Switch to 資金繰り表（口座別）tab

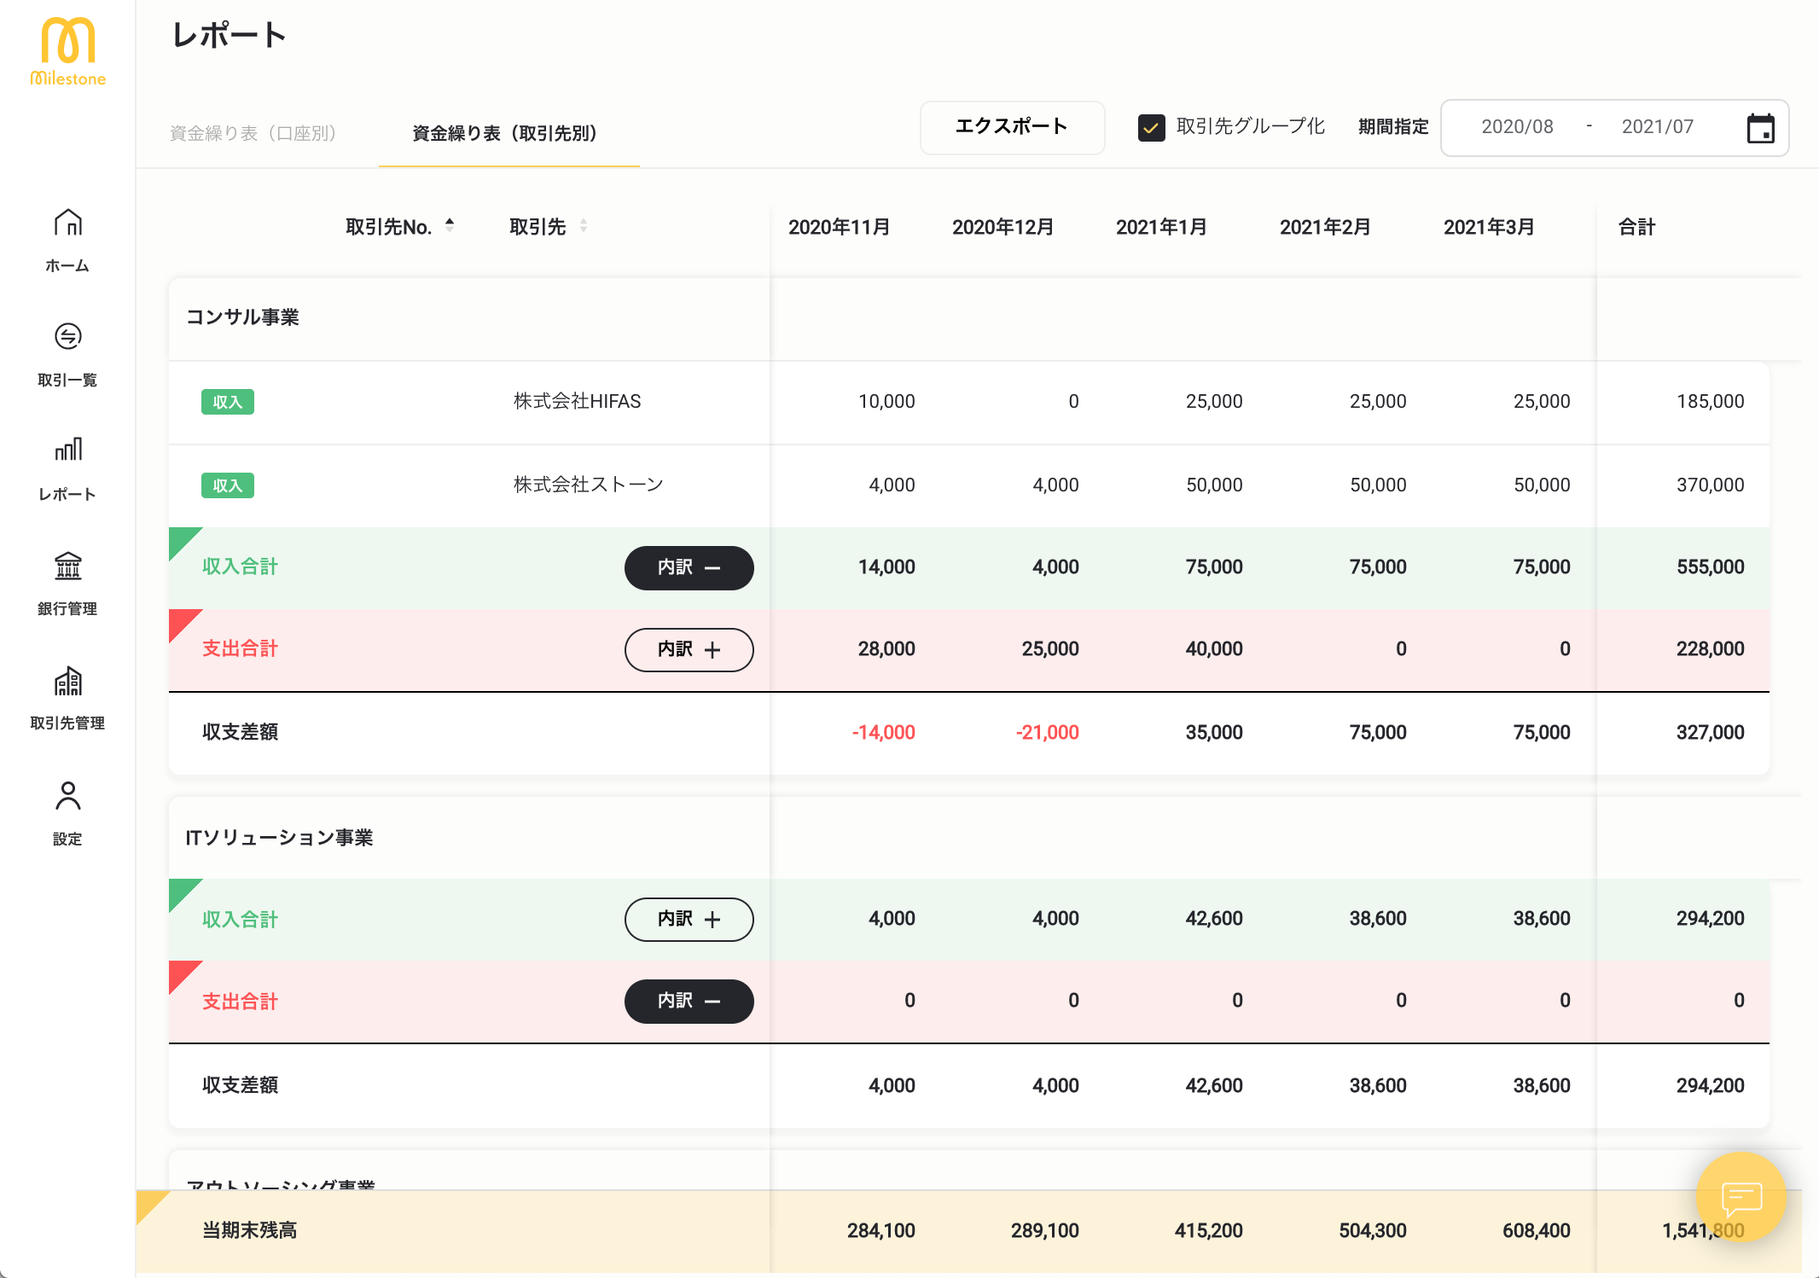255,133
